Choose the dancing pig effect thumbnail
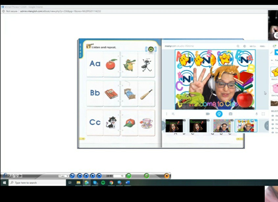Image resolution: width=278 pixels, height=202 pixels. [x=274, y=88]
